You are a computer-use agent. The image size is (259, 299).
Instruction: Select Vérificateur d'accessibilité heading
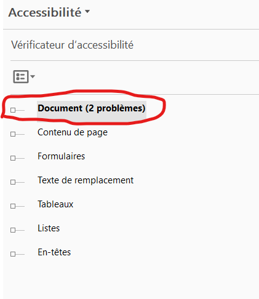tap(72, 45)
